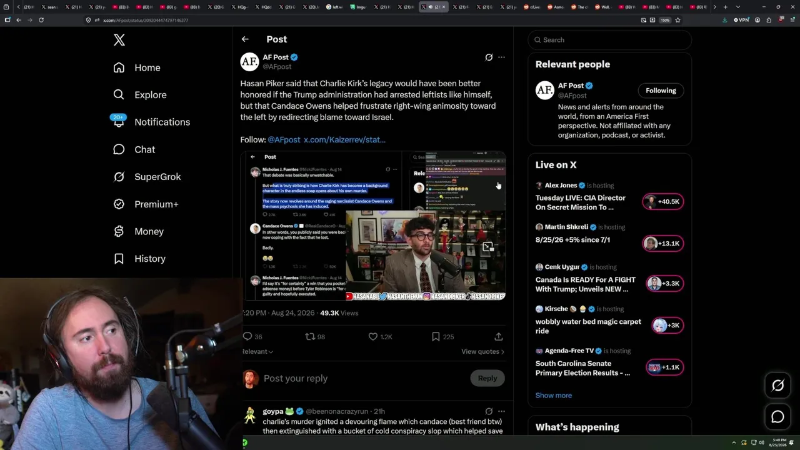Reload the page with the refresh icon

click(x=41, y=20)
